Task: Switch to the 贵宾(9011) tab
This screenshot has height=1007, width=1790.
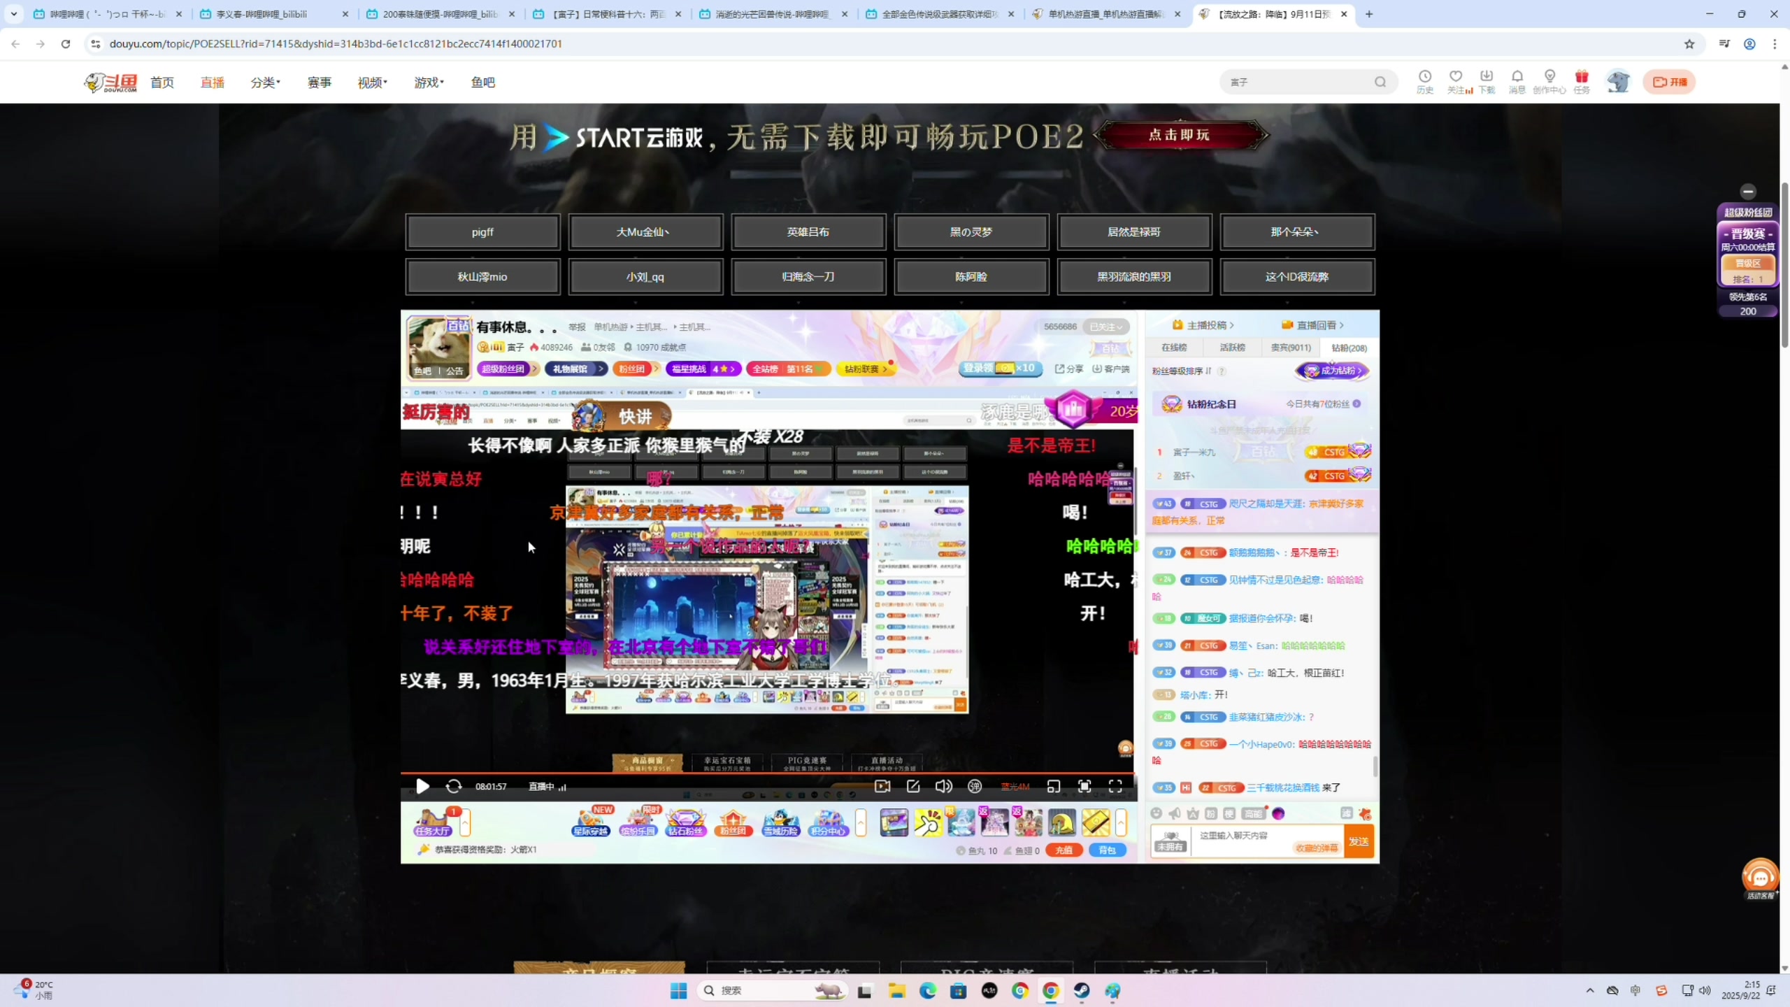Action: coord(1291,348)
